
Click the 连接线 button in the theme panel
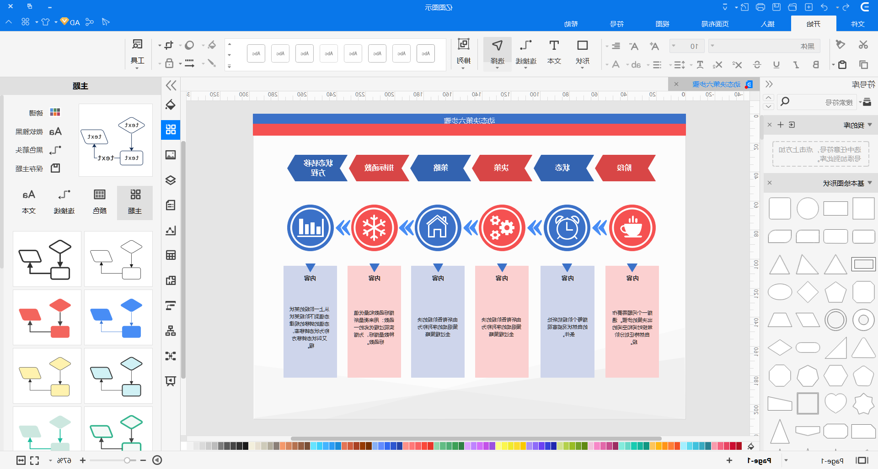(x=64, y=202)
